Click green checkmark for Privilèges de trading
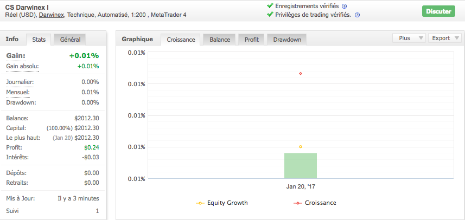465x220 pixels. pos(270,15)
